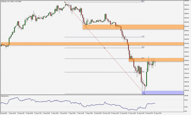
Task: Select the Fibonacci 0.0 level label
Action: 143,93
